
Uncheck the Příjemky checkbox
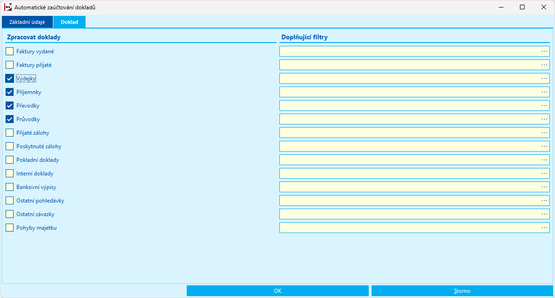point(9,92)
